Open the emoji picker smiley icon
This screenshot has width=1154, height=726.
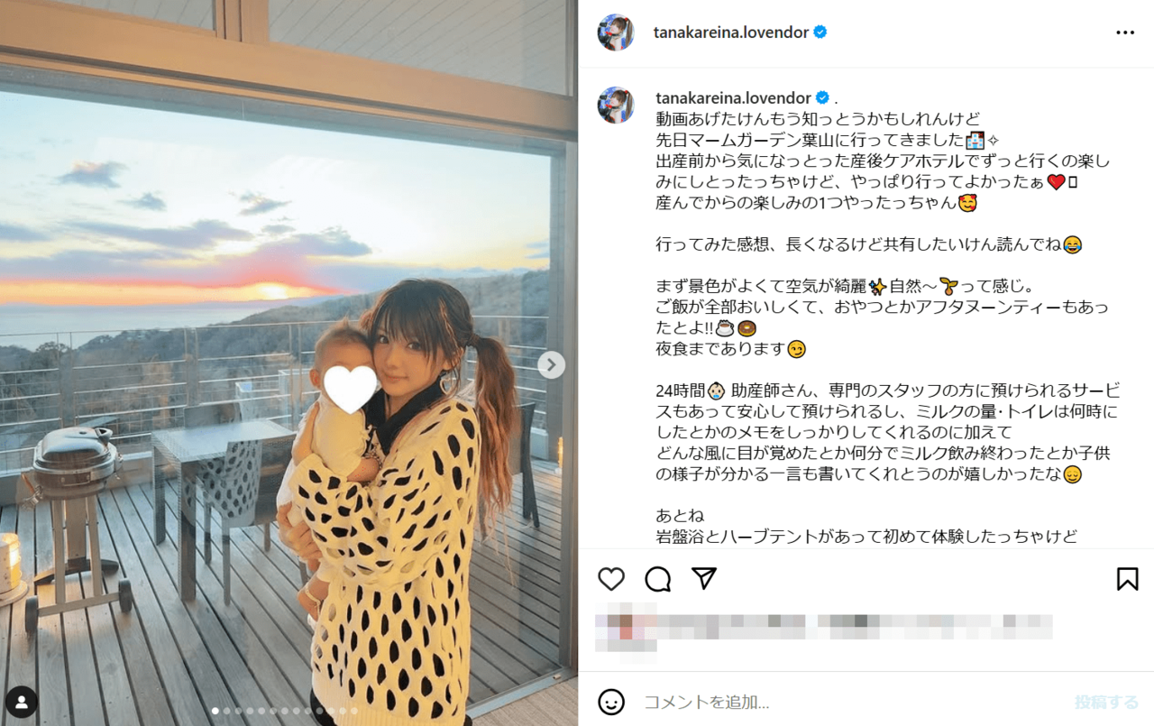(611, 702)
